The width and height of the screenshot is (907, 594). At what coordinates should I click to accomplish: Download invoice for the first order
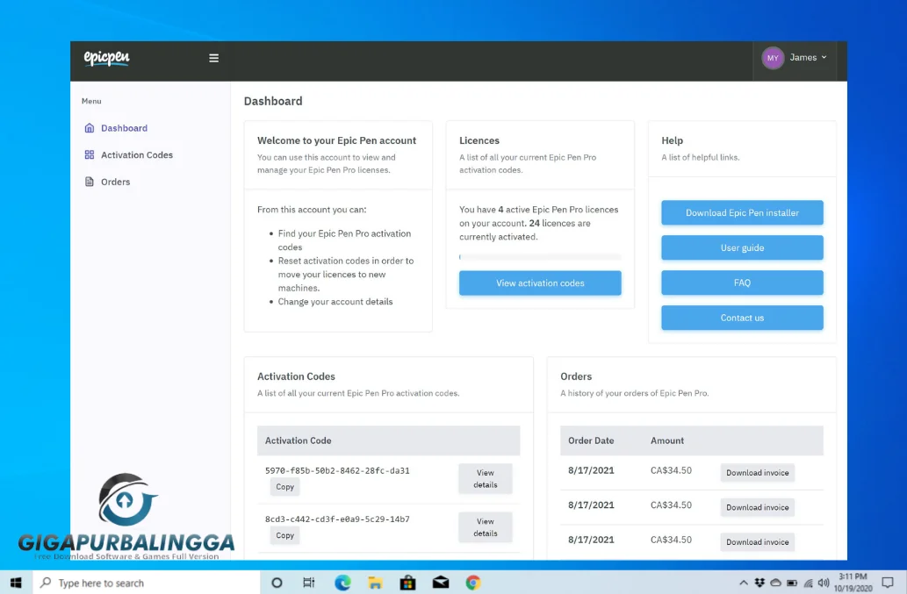click(x=757, y=473)
